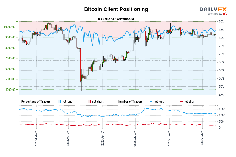The height and width of the screenshot is (157, 236).
Task: Click the 45% sentiment axis label
Action: pos(221,95)
